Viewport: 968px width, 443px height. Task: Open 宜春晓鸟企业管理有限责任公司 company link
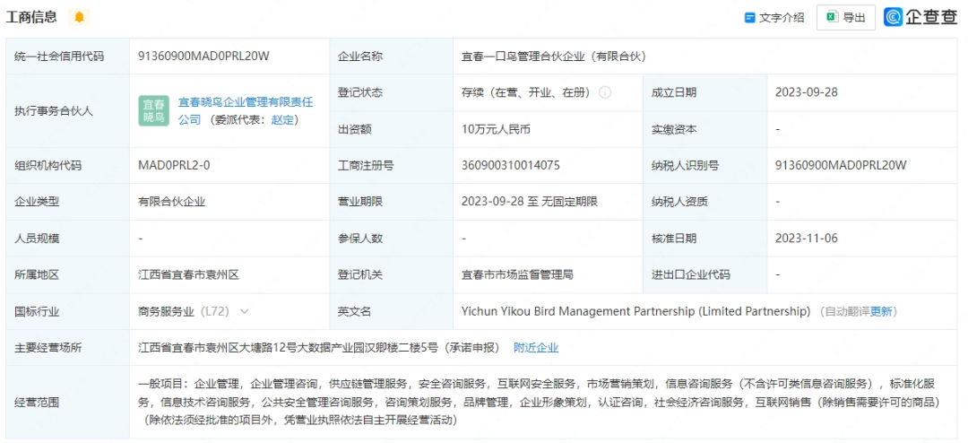coord(245,103)
